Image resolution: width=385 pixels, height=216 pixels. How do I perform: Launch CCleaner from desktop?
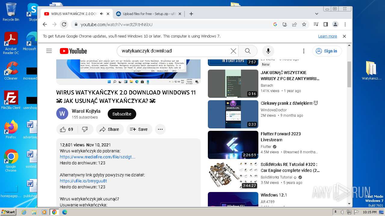[11, 71]
